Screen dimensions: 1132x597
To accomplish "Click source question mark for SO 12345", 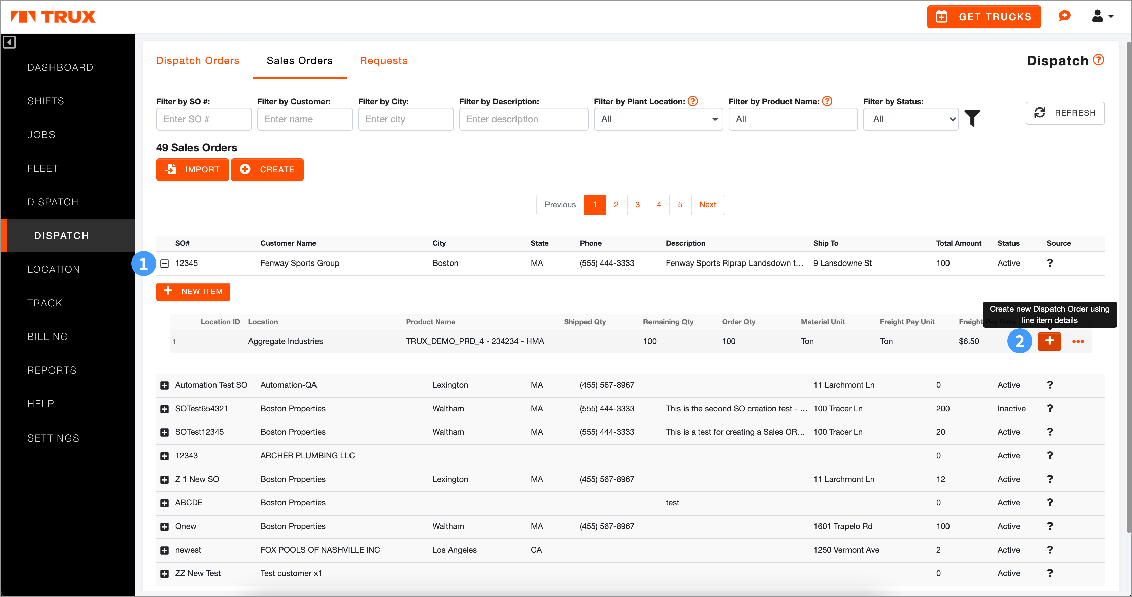I will (1050, 263).
